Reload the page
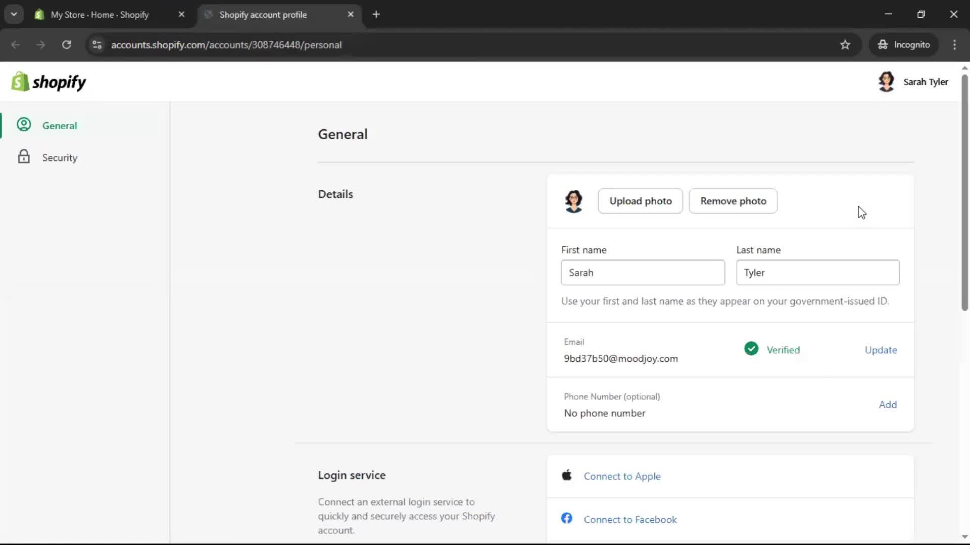The image size is (970, 545). [66, 45]
